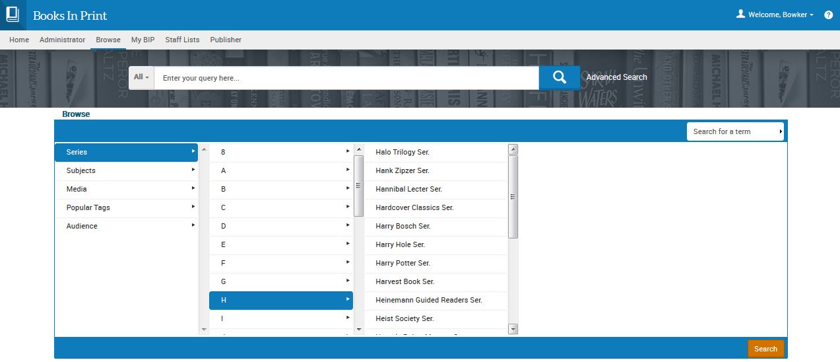The height and width of the screenshot is (362, 840).
Task: Expand letter D in series list
Action: 281,226
